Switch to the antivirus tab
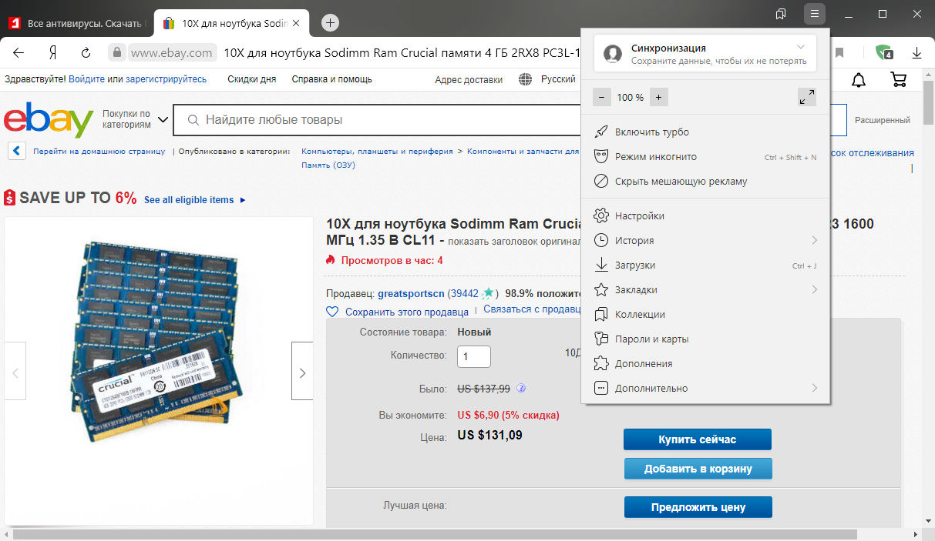935x541 pixels. click(77, 23)
